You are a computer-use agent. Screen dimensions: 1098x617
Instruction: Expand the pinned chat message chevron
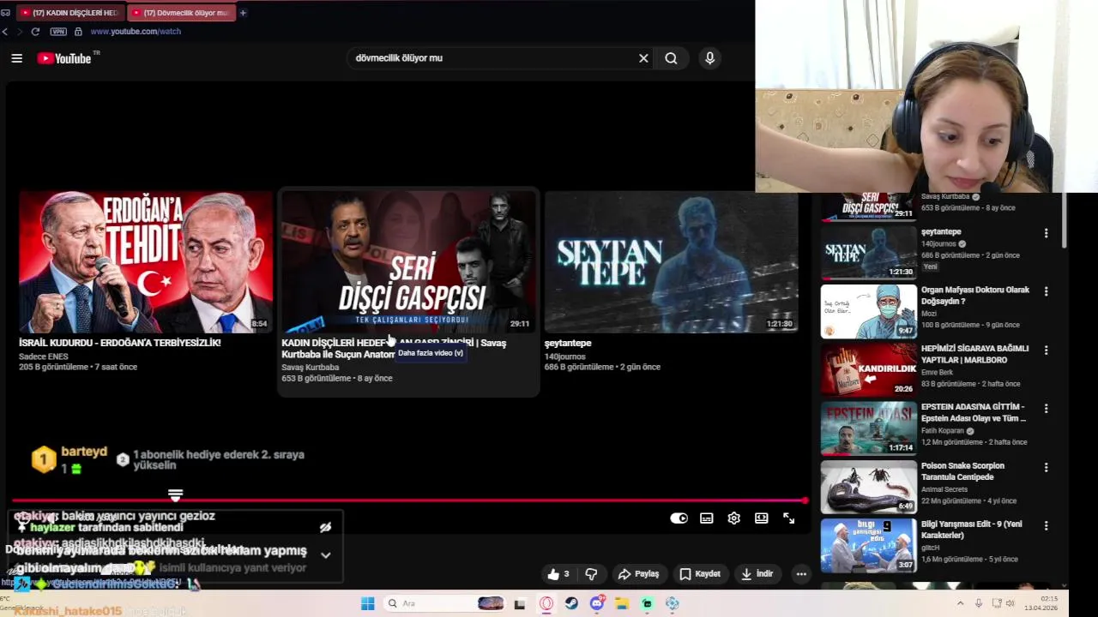coord(325,555)
